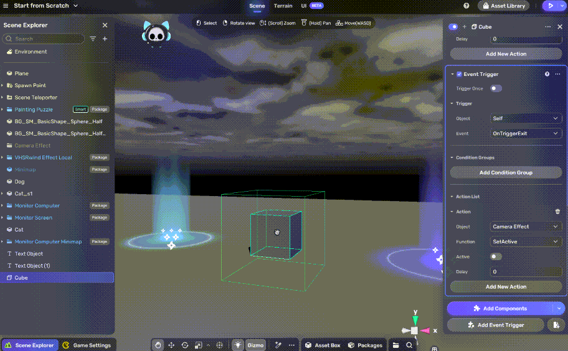Click the filter icon in Scene Explorer
Viewport: 568px width, 351px height.
tap(93, 39)
